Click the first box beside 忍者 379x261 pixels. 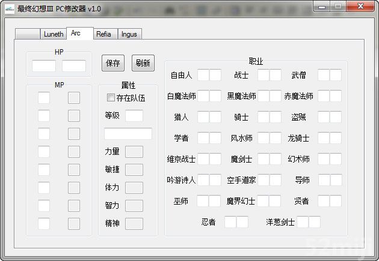[230, 222]
